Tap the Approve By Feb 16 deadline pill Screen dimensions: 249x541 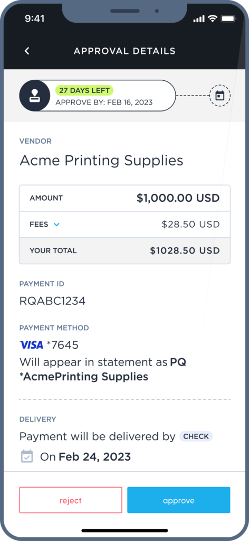click(x=98, y=96)
